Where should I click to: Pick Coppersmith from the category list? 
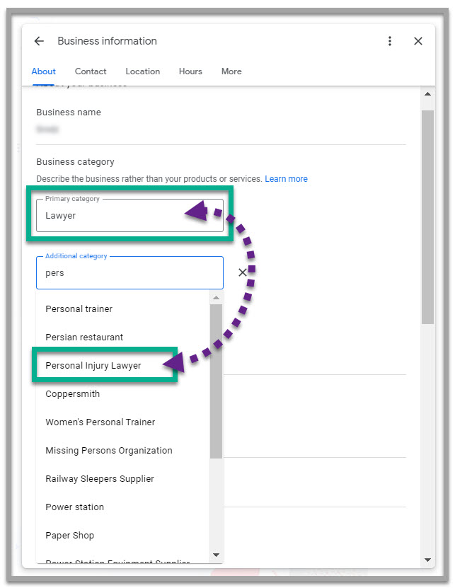coord(72,393)
